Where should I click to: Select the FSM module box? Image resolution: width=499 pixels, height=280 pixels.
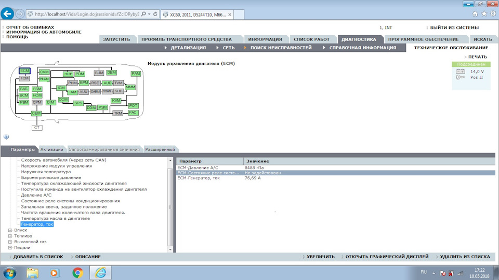tap(37, 89)
